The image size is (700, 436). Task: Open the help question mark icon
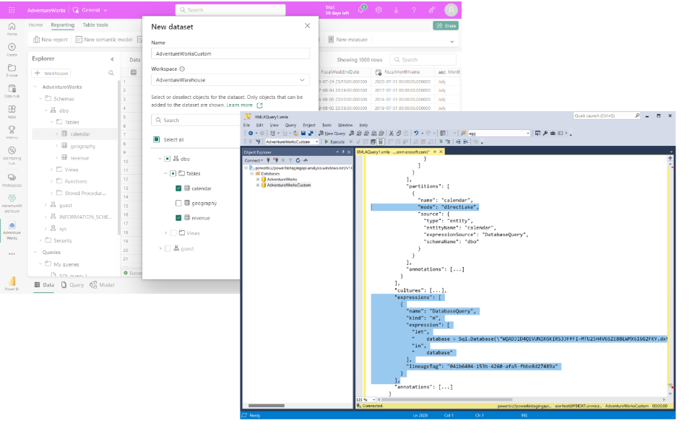tap(414, 10)
